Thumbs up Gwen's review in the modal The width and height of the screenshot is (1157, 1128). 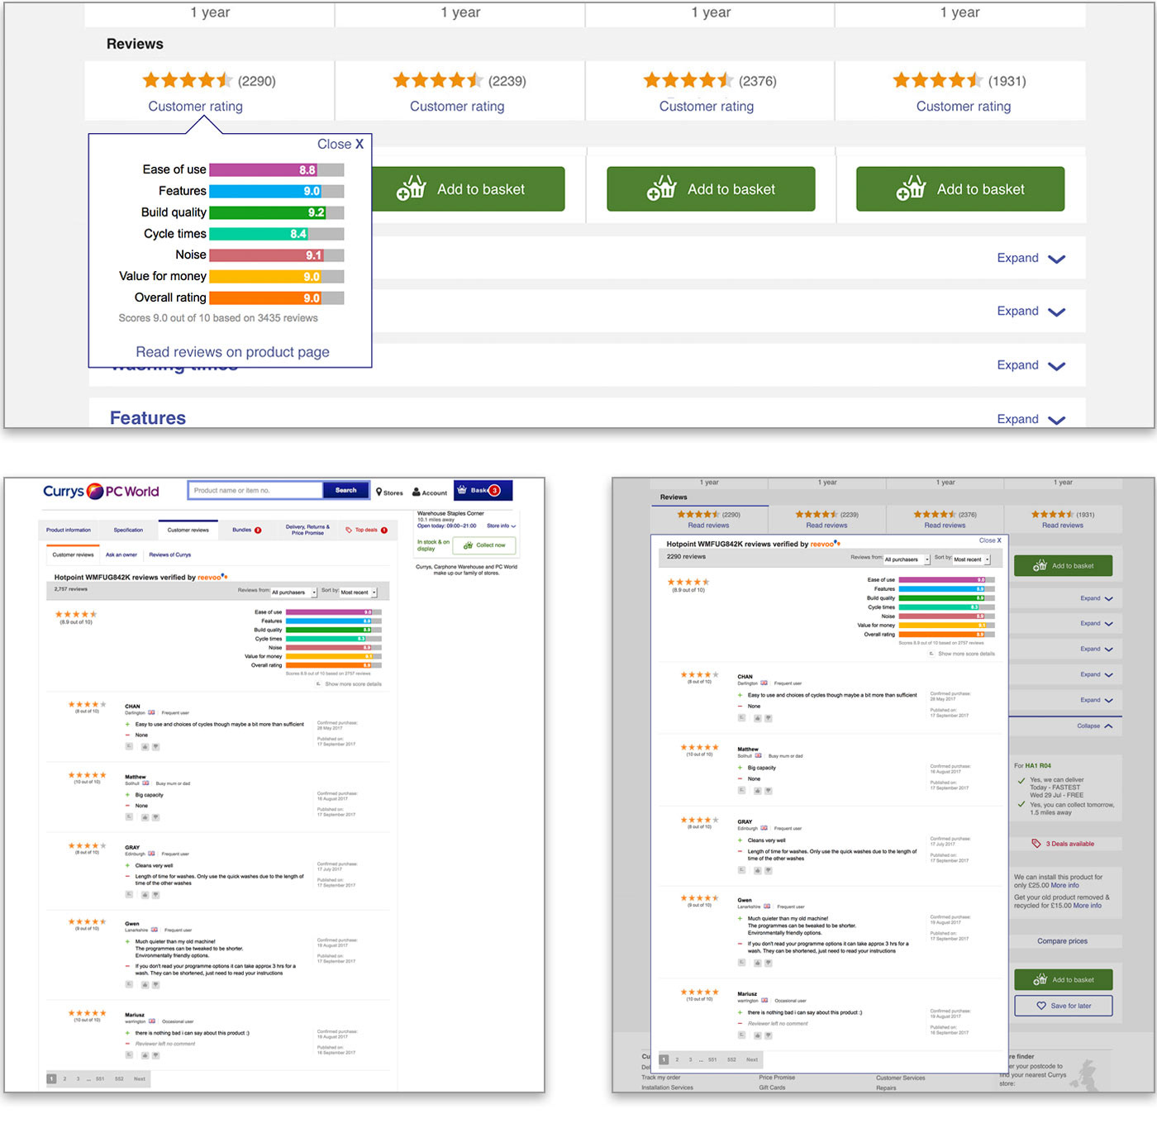757,963
